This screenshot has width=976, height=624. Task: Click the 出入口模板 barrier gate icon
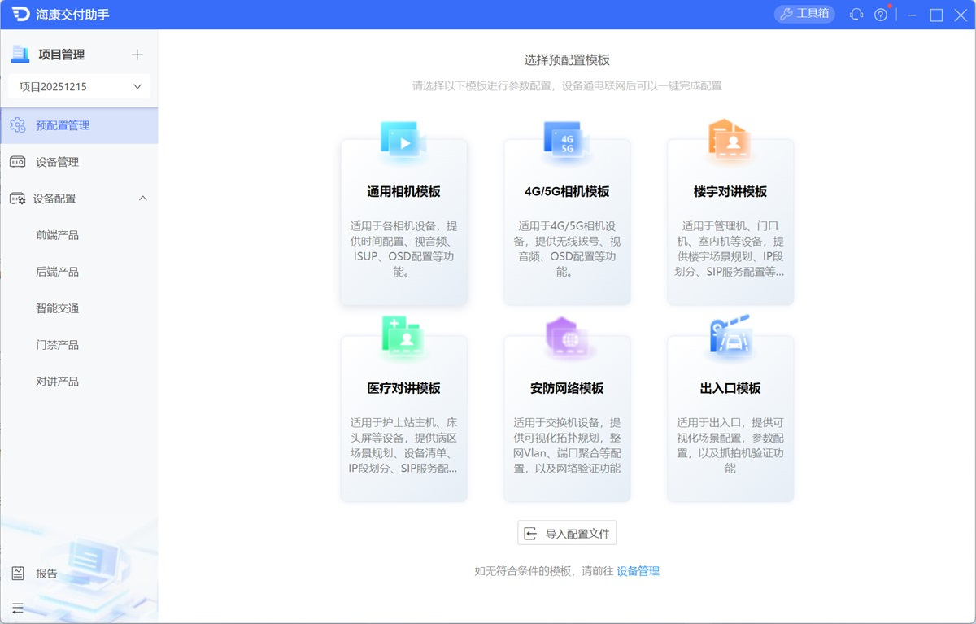730,334
